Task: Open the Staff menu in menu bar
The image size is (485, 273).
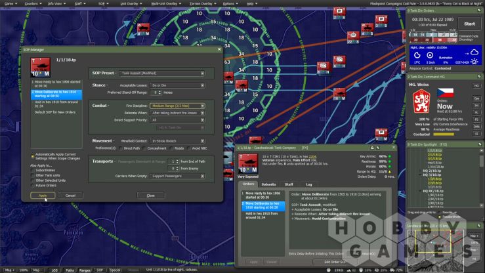Action: 80,4
